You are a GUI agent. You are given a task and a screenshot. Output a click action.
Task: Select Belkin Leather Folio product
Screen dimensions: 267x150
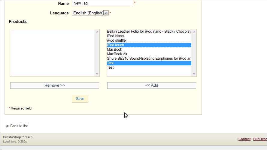149,31
